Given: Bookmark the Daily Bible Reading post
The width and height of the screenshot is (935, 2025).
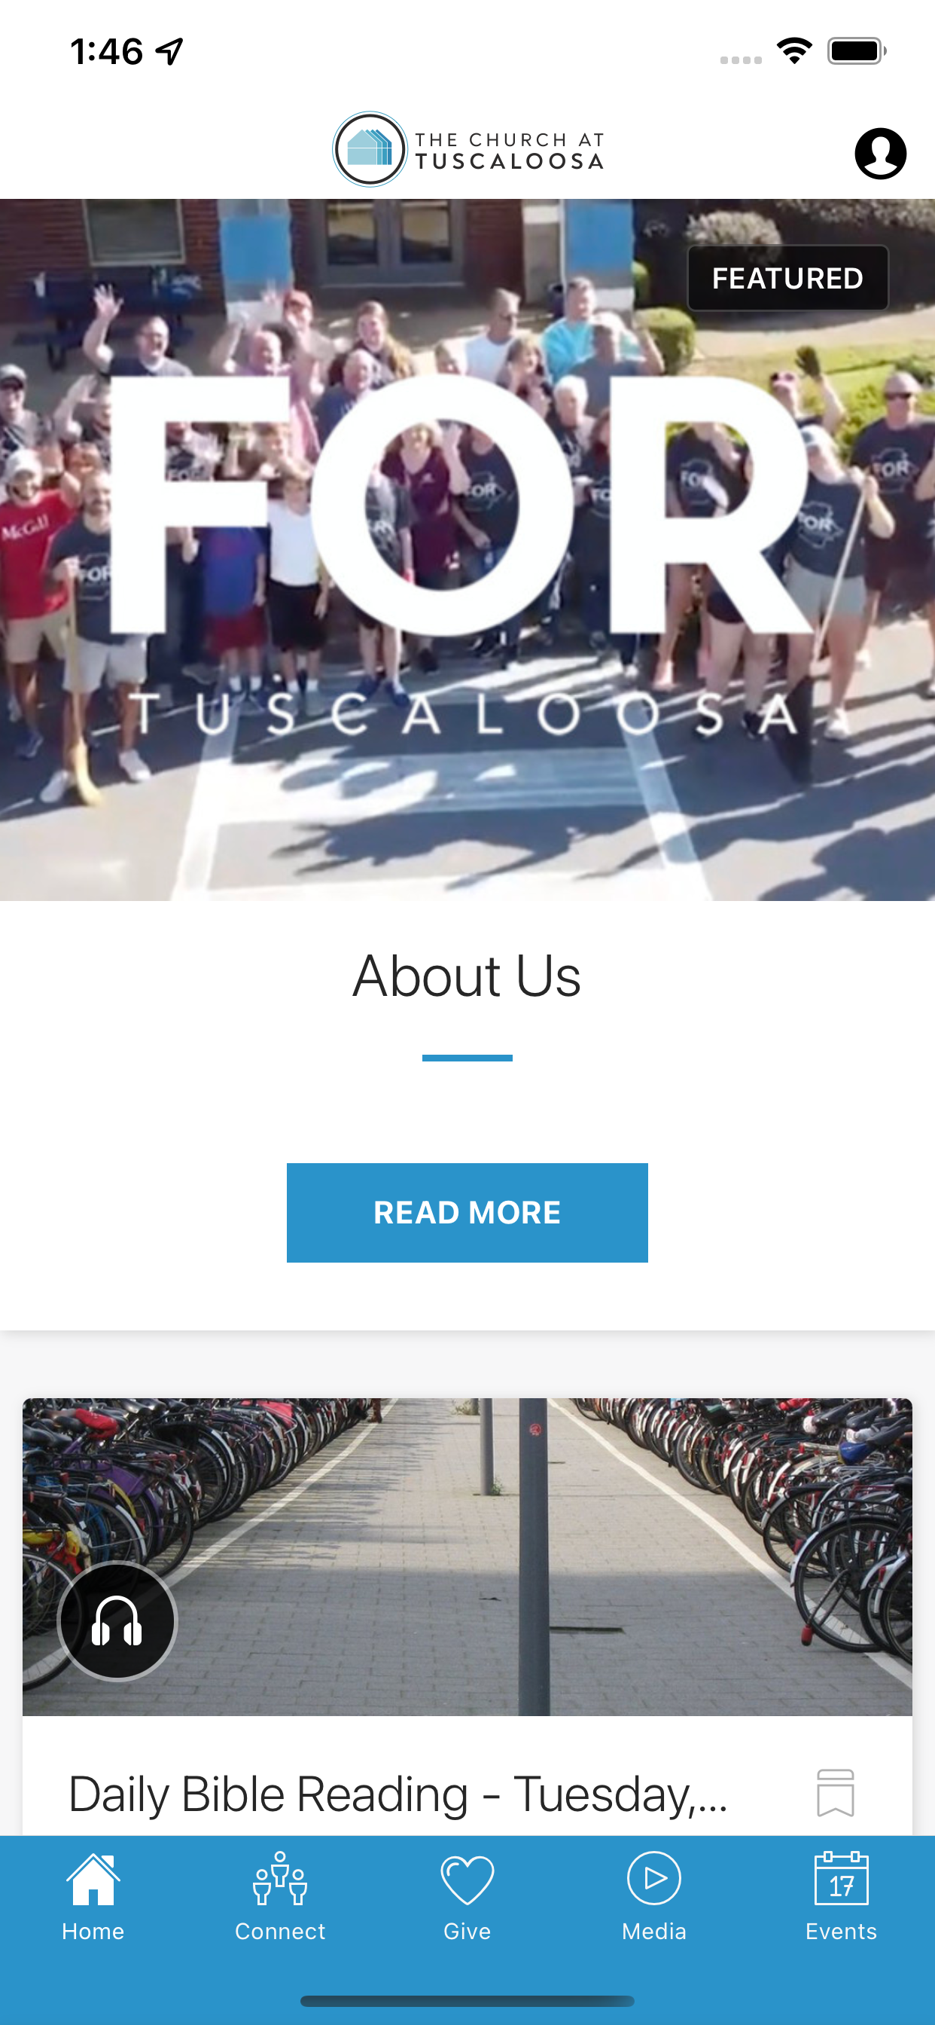Looking at the screenshot, I should point(835,1792).
